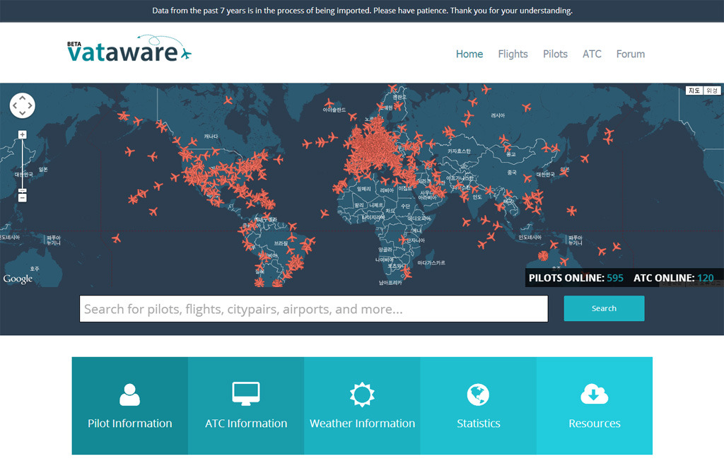Visit the Forum navigation link
Image resolution: width=724 pixels, height=466 pixels.
coord(630,54)
